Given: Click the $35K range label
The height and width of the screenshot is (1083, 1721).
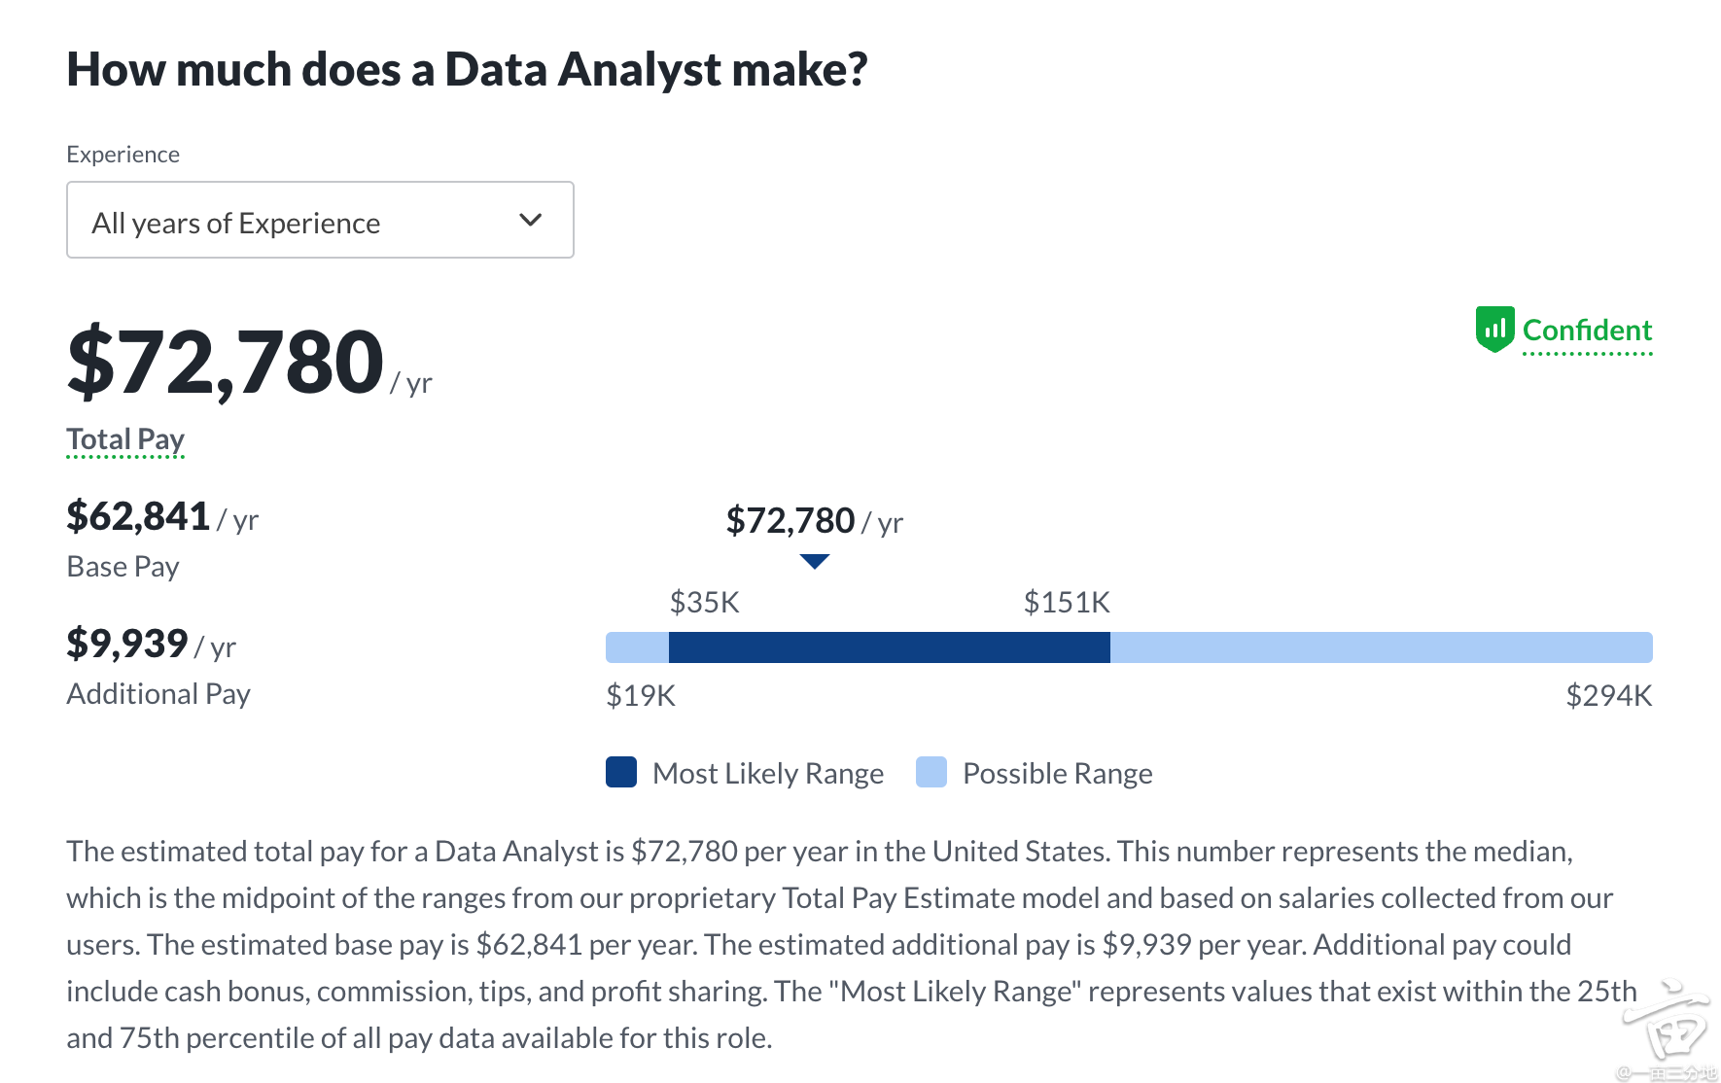Looking at the screenshot, I should [705, 603].
